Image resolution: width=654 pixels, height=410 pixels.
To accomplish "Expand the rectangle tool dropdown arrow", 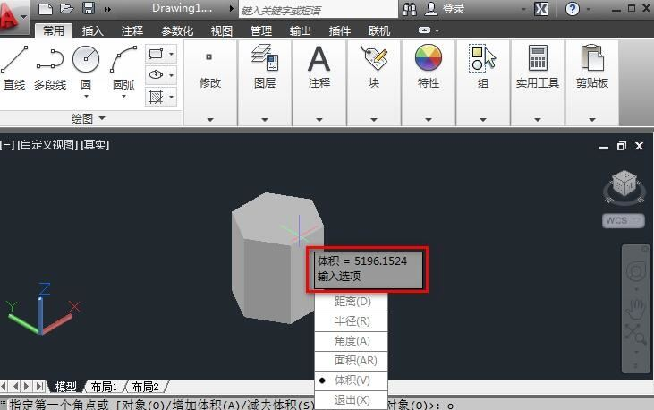I will (x=172, y=54).
